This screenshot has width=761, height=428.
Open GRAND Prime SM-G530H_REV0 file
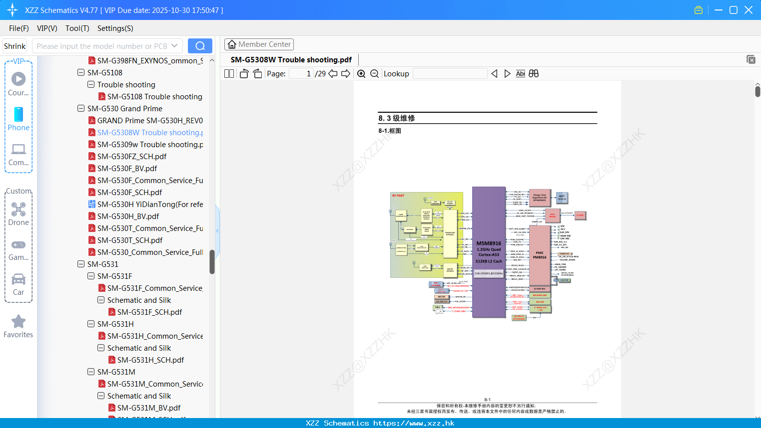click(x=145, y=120)
